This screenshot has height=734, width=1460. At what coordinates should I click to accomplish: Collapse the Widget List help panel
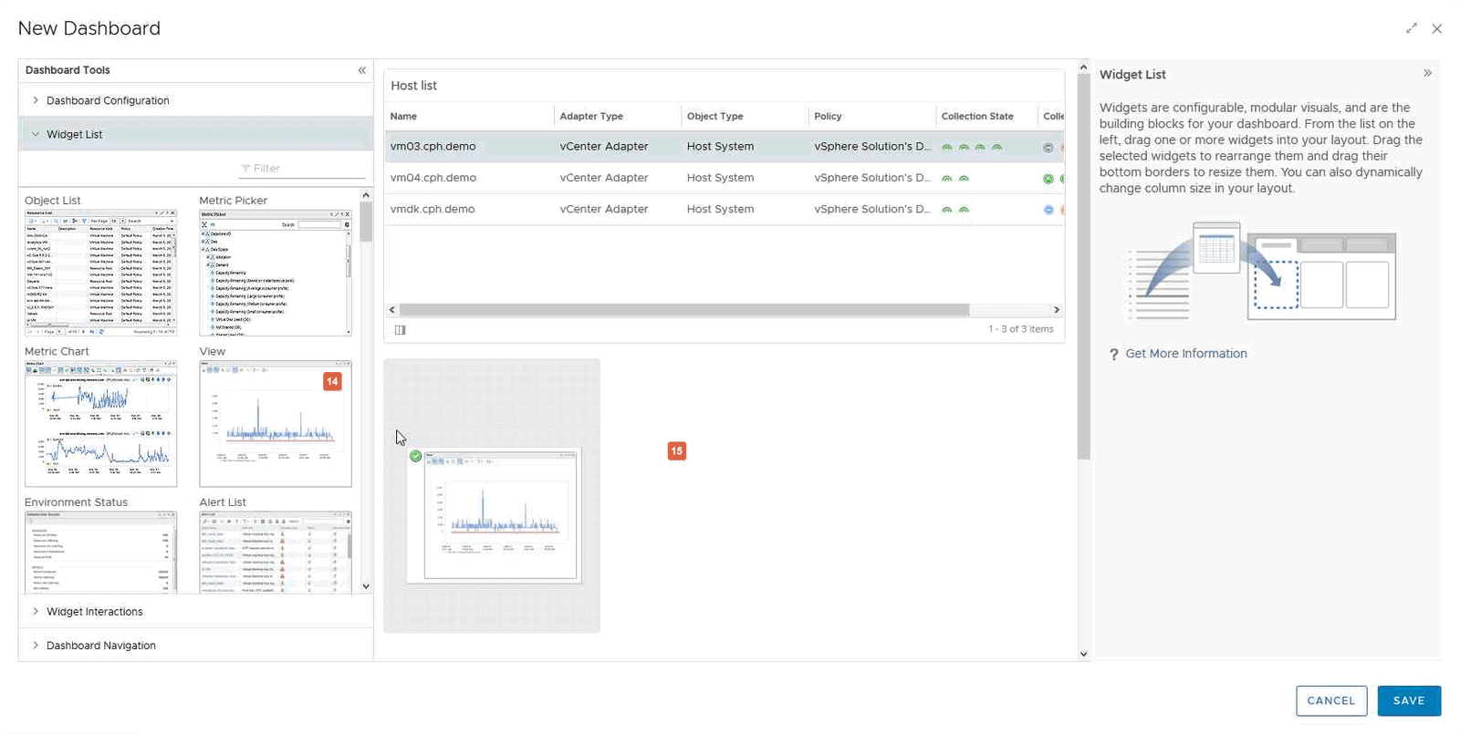[x=1427, y=73]
